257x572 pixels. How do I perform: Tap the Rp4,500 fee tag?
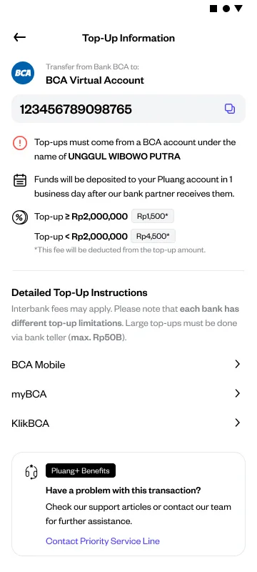[153, 236]
